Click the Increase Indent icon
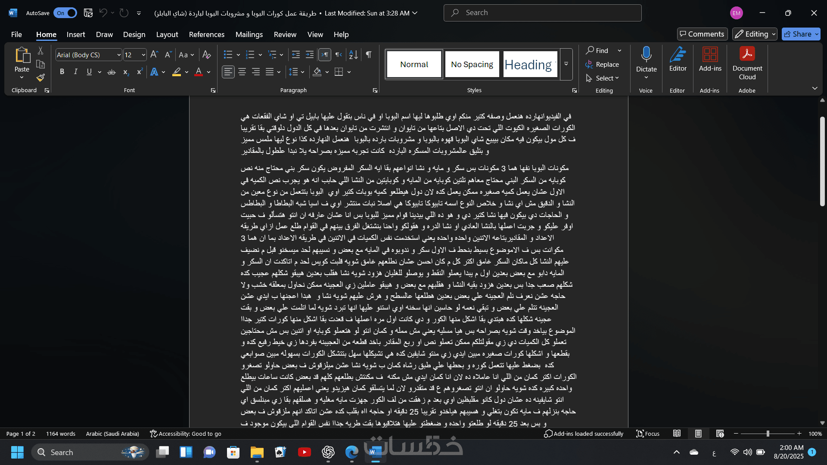Image resolution: width=827 pixels, height=465 pixels. pyautogui.click(x=310, y=55)
